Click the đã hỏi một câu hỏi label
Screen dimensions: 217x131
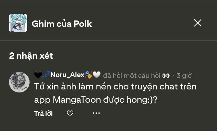click(132, 76)
